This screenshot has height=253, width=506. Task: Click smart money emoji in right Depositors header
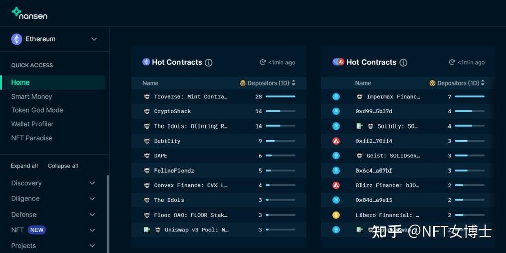pos(432,83)
